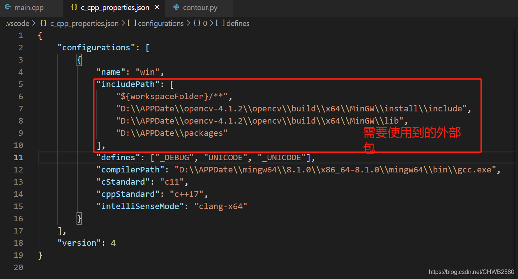Click line number 11 to select the line
Image resolution: width=518 pixels, height=279 pixels.
18,157
